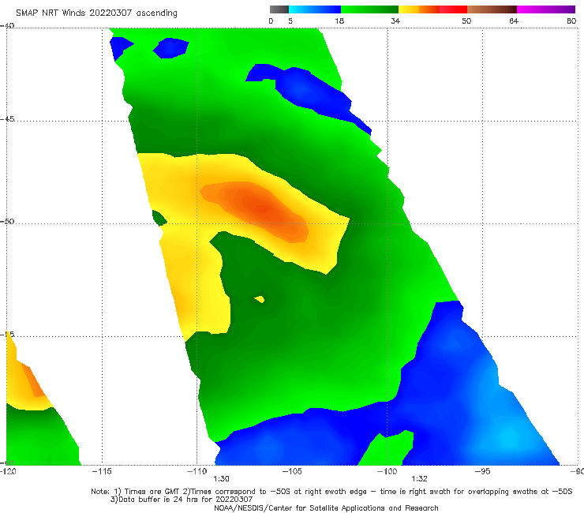Click the color bar label '18'
This screenshot has width=584, height=513.
pyautogui.click(x=339, y=21)
